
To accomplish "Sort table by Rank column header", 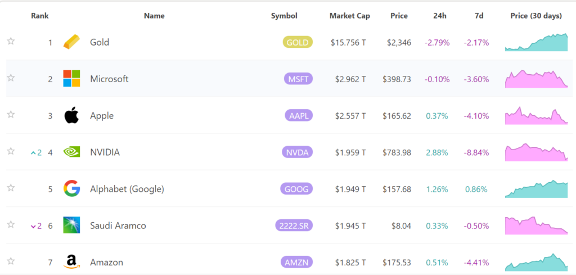I will pyautogui.click(x=40, y=16).
